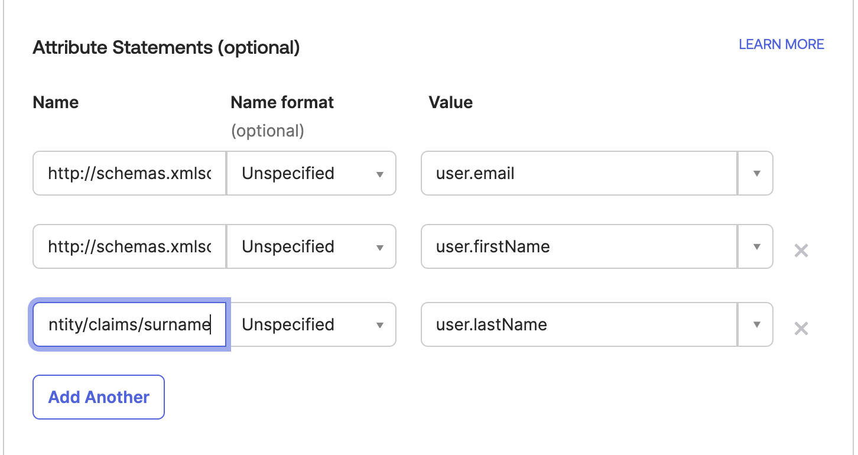Open the LEARN MORE link
858x455 pixels.
click(781, 44)
